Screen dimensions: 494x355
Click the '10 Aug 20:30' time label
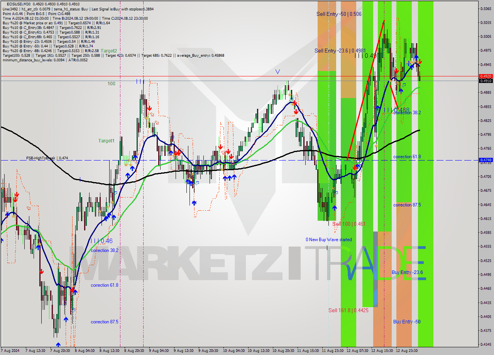click(x=283, y=351)
